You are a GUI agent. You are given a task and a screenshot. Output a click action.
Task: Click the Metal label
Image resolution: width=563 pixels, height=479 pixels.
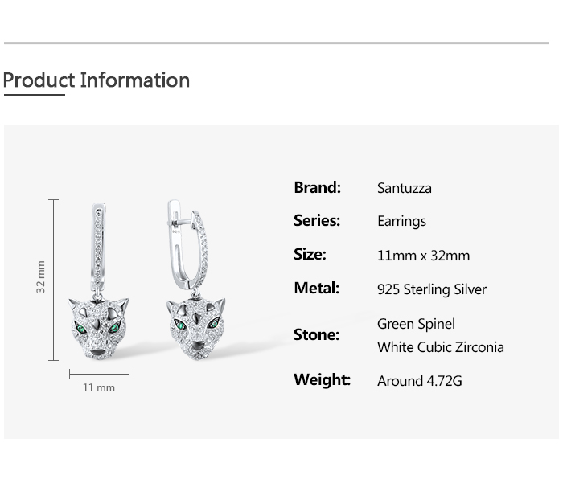coord(316,288)
